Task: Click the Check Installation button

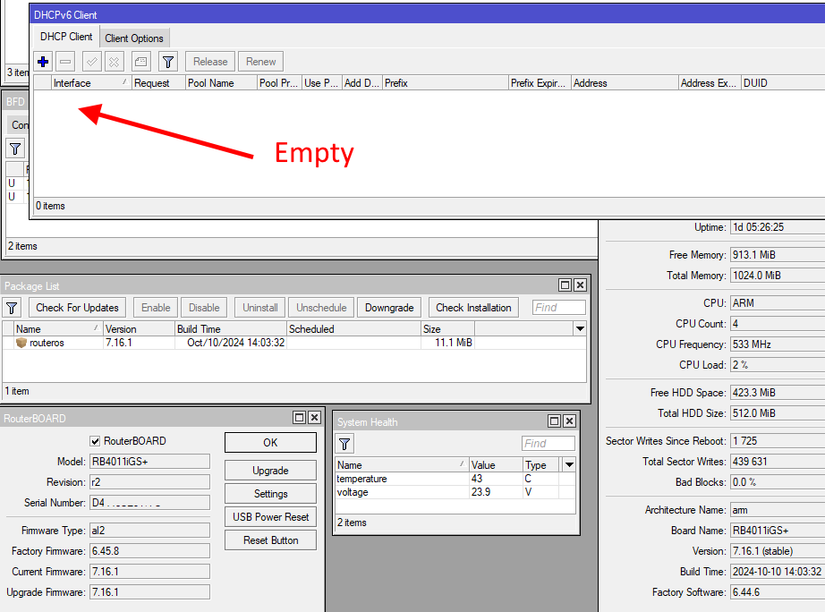Action: [x=473, y=307]
